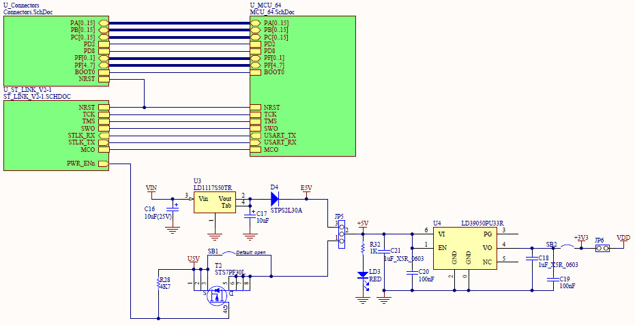Select the U3 LD1117S50TR regulator block

214,202
